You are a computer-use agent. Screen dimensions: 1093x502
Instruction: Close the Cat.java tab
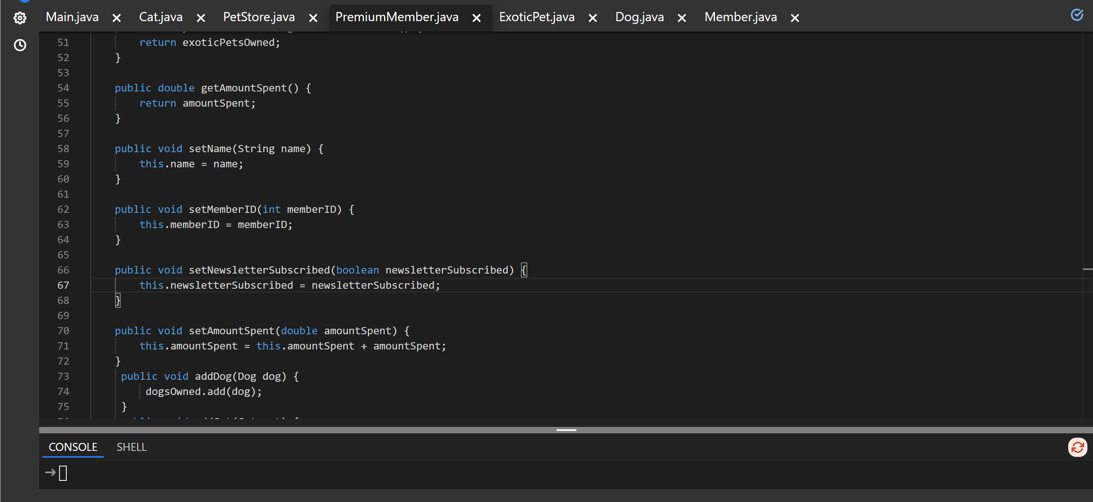pos(201,18)
